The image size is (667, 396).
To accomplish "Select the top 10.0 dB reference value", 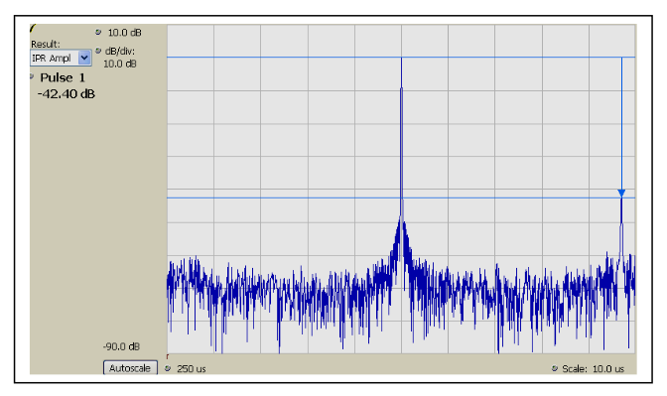I will (124, 33).
